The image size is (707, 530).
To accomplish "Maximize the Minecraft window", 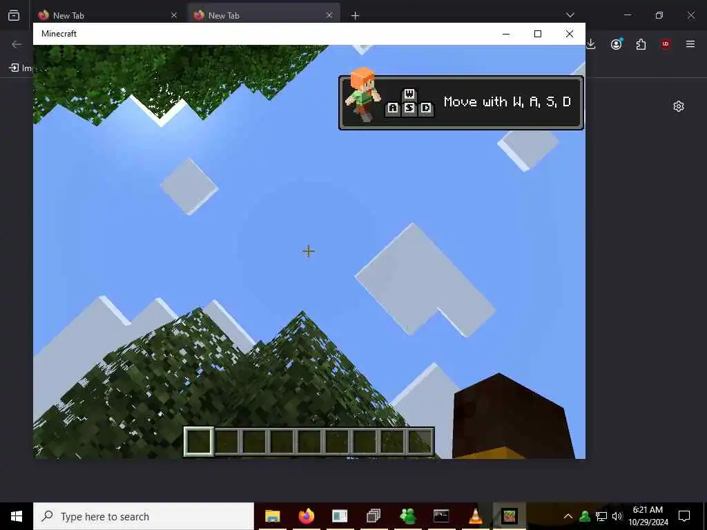I will 537,34.
